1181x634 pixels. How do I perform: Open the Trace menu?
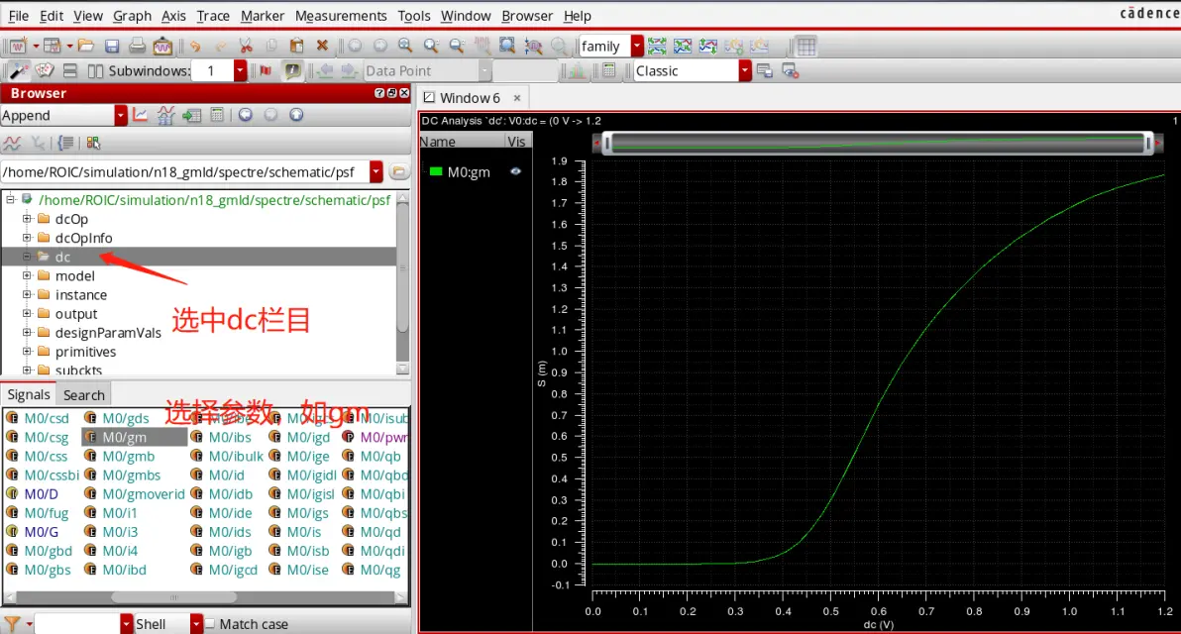coord(212,16)
